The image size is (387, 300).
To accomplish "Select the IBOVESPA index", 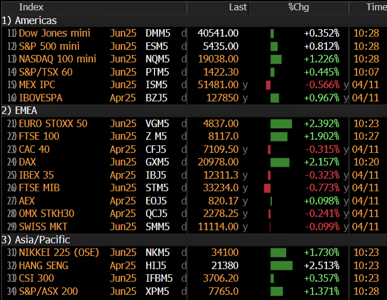I will point(40,98).
